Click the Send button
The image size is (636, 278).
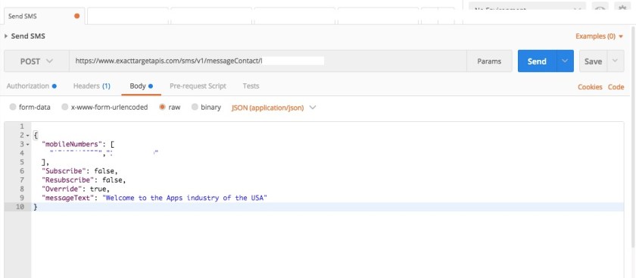[x=537, y=61]
